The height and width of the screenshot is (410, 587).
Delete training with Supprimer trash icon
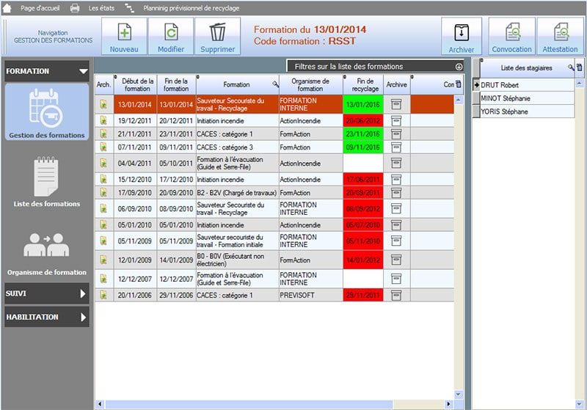[217, 36]
